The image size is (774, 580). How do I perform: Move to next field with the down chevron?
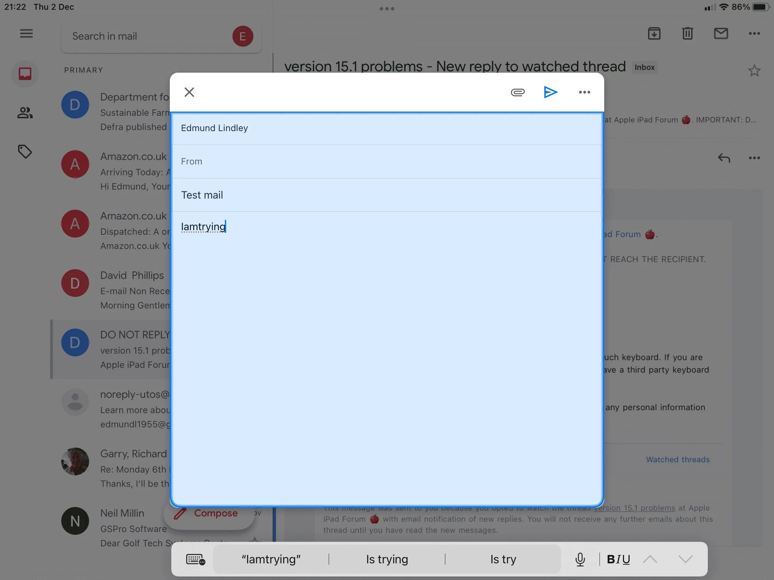point(685,559)
